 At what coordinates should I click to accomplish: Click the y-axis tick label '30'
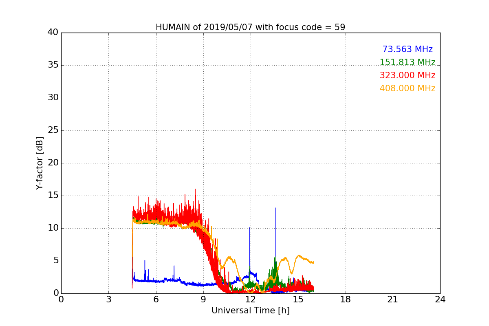[53, 98]
